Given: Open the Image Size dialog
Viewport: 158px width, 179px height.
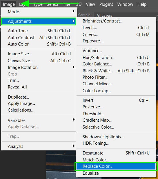Looking at the screenshot, I should coord(38,54).
